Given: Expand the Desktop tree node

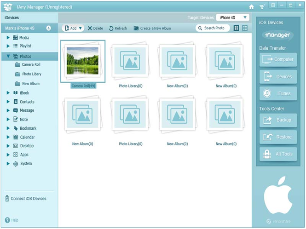Looking at the screenshot, I should [8, 146].
